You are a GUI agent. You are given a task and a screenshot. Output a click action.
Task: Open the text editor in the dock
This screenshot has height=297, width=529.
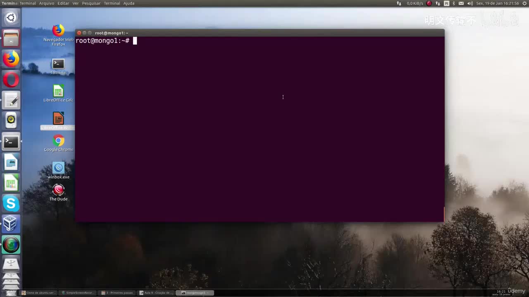click(x=11, y=100)
